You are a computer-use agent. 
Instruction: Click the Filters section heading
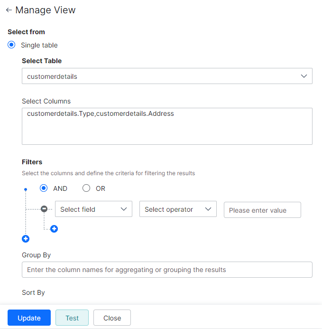[x=32, y=162]
